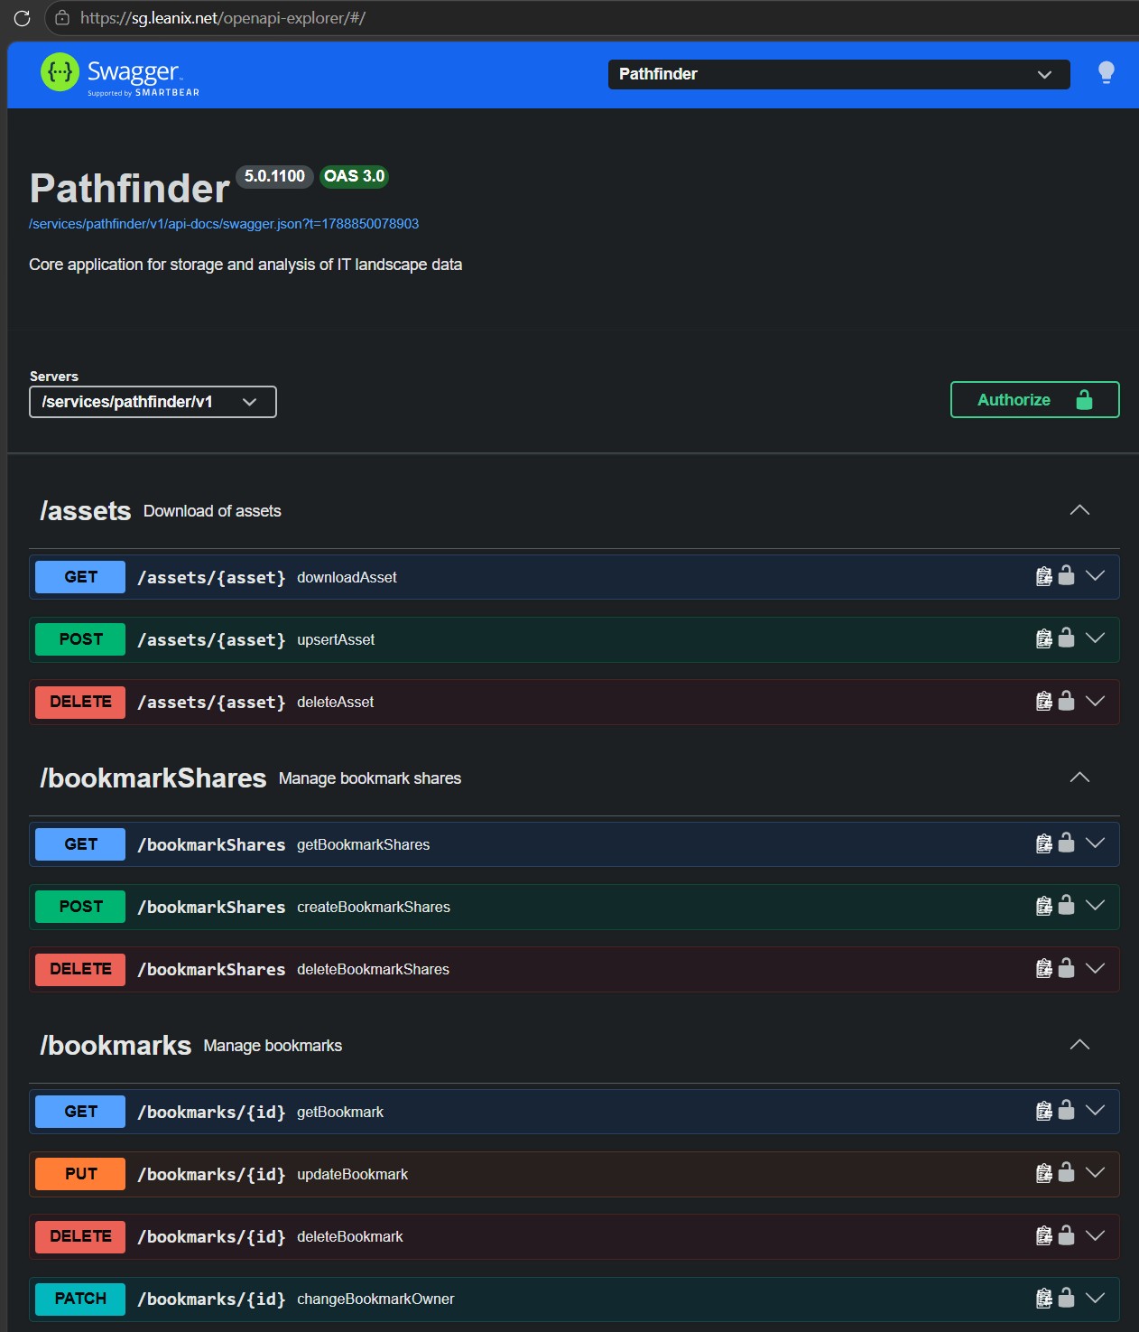Expand the deleteBookmarkShares operation chevron
Image resolution: width=1139 pixels, height=1332 pixels.
[1095, 968]
